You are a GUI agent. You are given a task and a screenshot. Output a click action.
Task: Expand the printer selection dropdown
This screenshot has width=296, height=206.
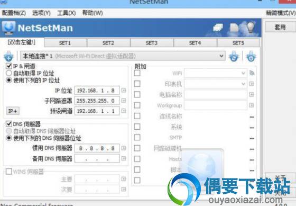tap(216, 84)
